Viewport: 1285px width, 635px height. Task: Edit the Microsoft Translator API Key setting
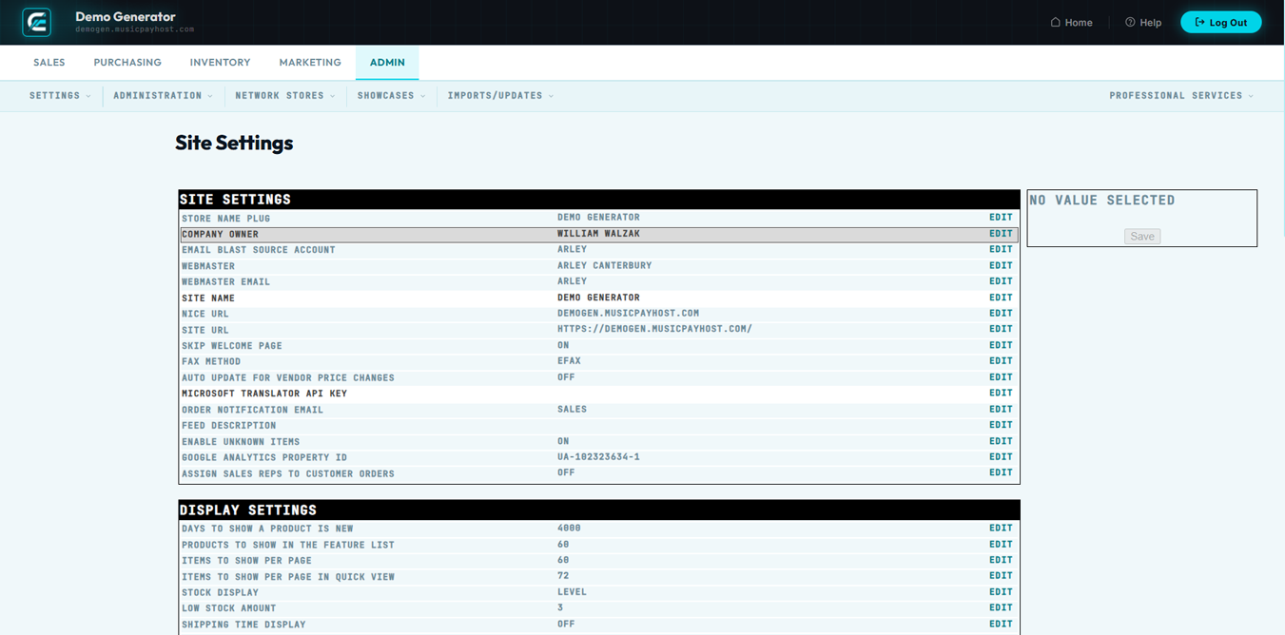pos(1001,393)
